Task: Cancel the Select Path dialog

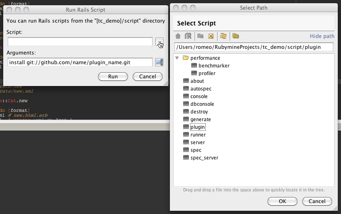Action: point(317,201)
